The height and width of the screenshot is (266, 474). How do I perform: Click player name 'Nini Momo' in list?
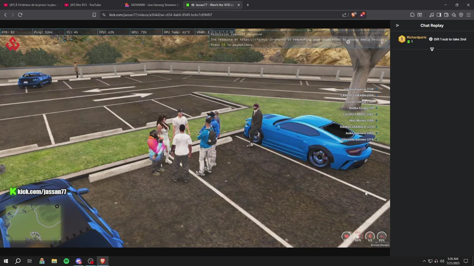(x=361, y=120)
